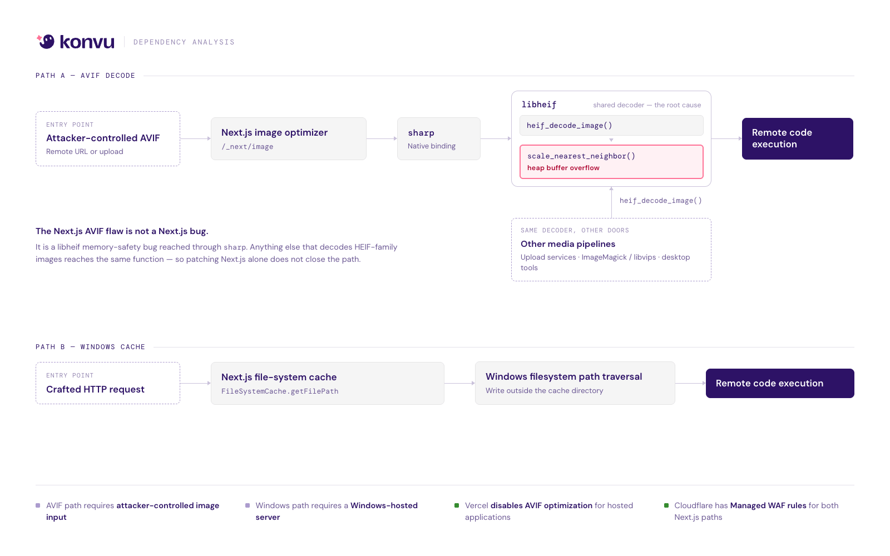
Task: Select the "DEPENDENCY ANALYSIS" header label
Action: click(184, 42)
